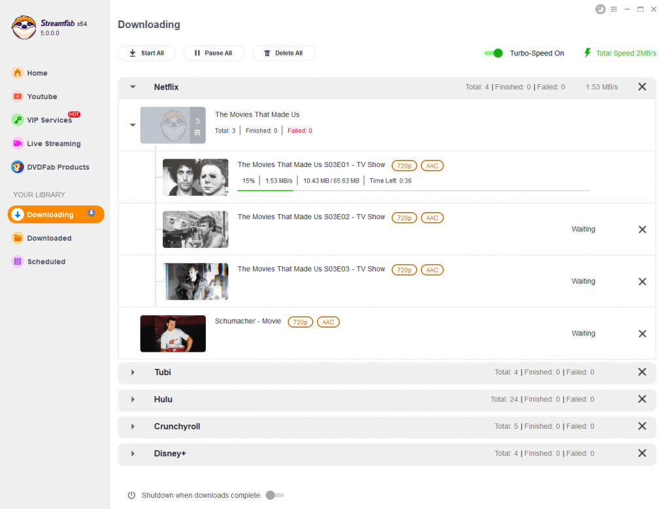Click the Delete All button
Viewport: 664px width, 509px height.
284,53
